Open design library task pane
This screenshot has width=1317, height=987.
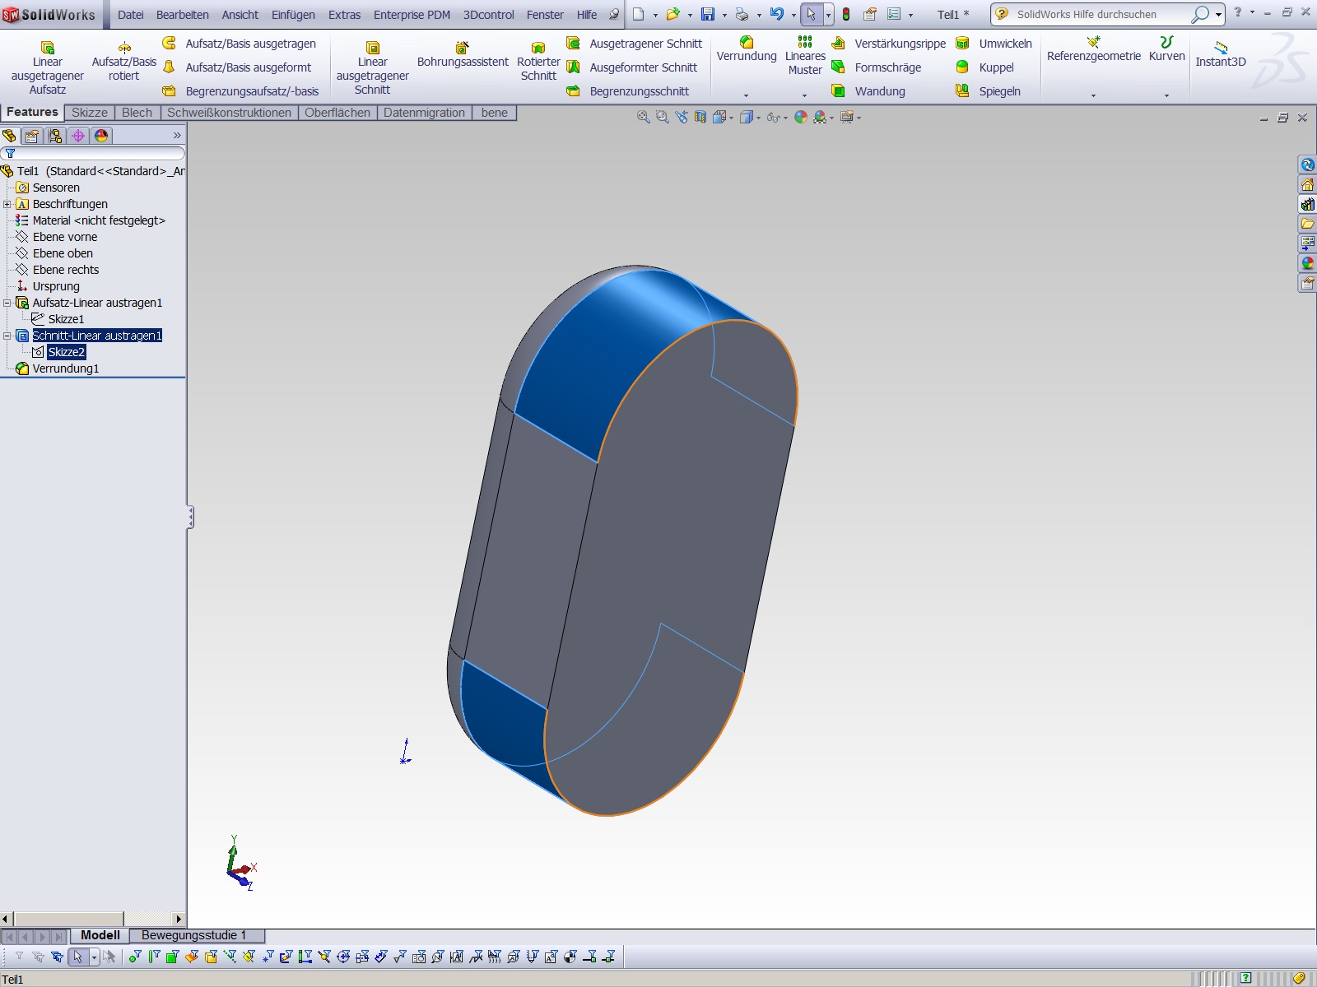coord(1307,205)
